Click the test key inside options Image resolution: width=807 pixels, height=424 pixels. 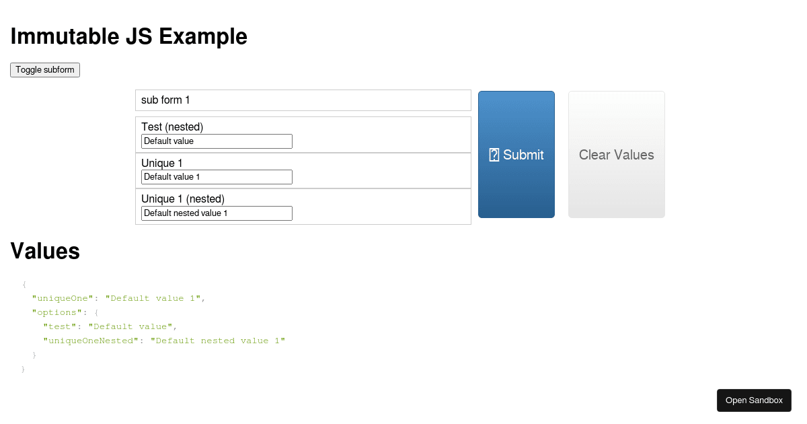tap(59, 326)
